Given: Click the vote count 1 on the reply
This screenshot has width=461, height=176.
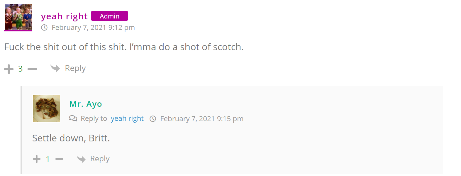Looking at the screenshot, I should coord(48,159).
